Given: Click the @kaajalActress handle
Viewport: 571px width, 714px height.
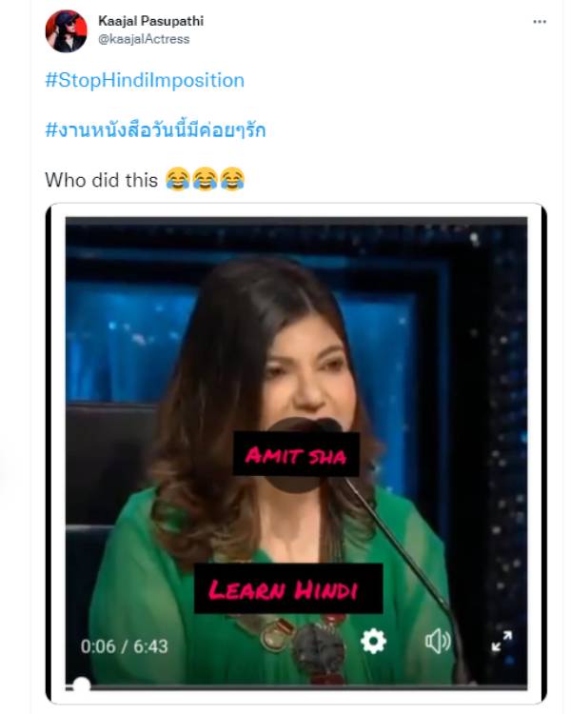Looking at the screenshot, I should click(x=144, y=39).
